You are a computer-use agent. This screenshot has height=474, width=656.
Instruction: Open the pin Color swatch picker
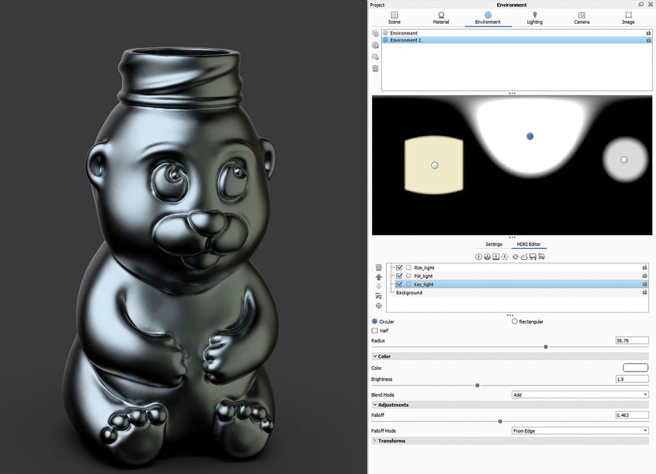634,368
